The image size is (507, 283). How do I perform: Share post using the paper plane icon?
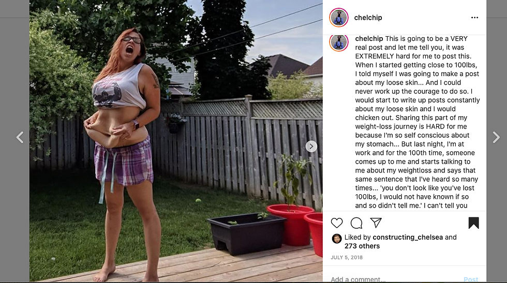(376, 223)
